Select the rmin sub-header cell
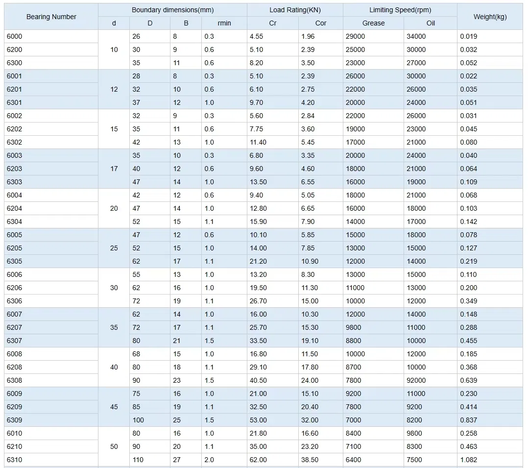Image resolution: width=528 pixels, height=468 pixels. tap(224, 23)
